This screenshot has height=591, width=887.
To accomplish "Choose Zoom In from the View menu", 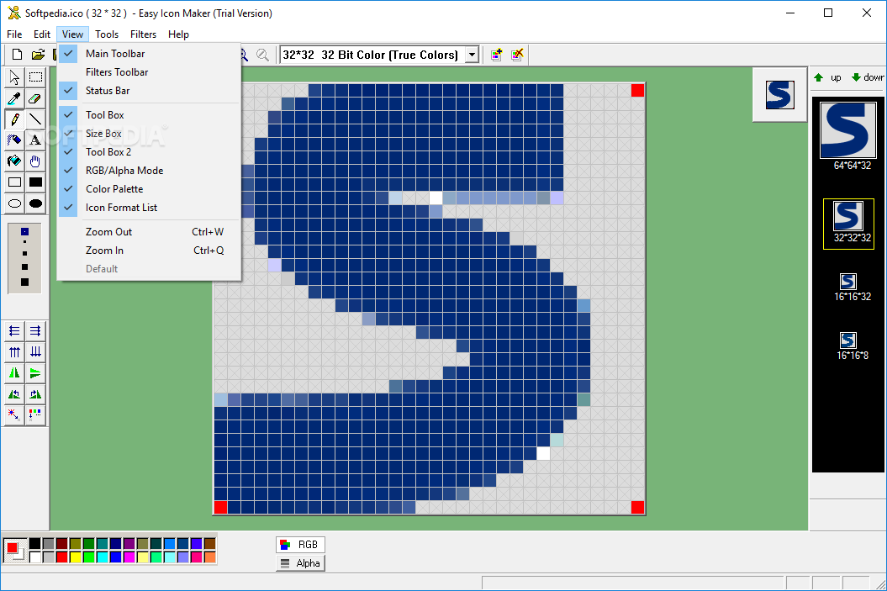I will click(x=150, y=250).
